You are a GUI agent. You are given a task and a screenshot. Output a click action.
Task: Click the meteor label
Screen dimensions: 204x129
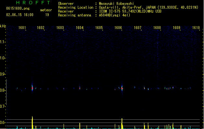[x=46, y=10]
